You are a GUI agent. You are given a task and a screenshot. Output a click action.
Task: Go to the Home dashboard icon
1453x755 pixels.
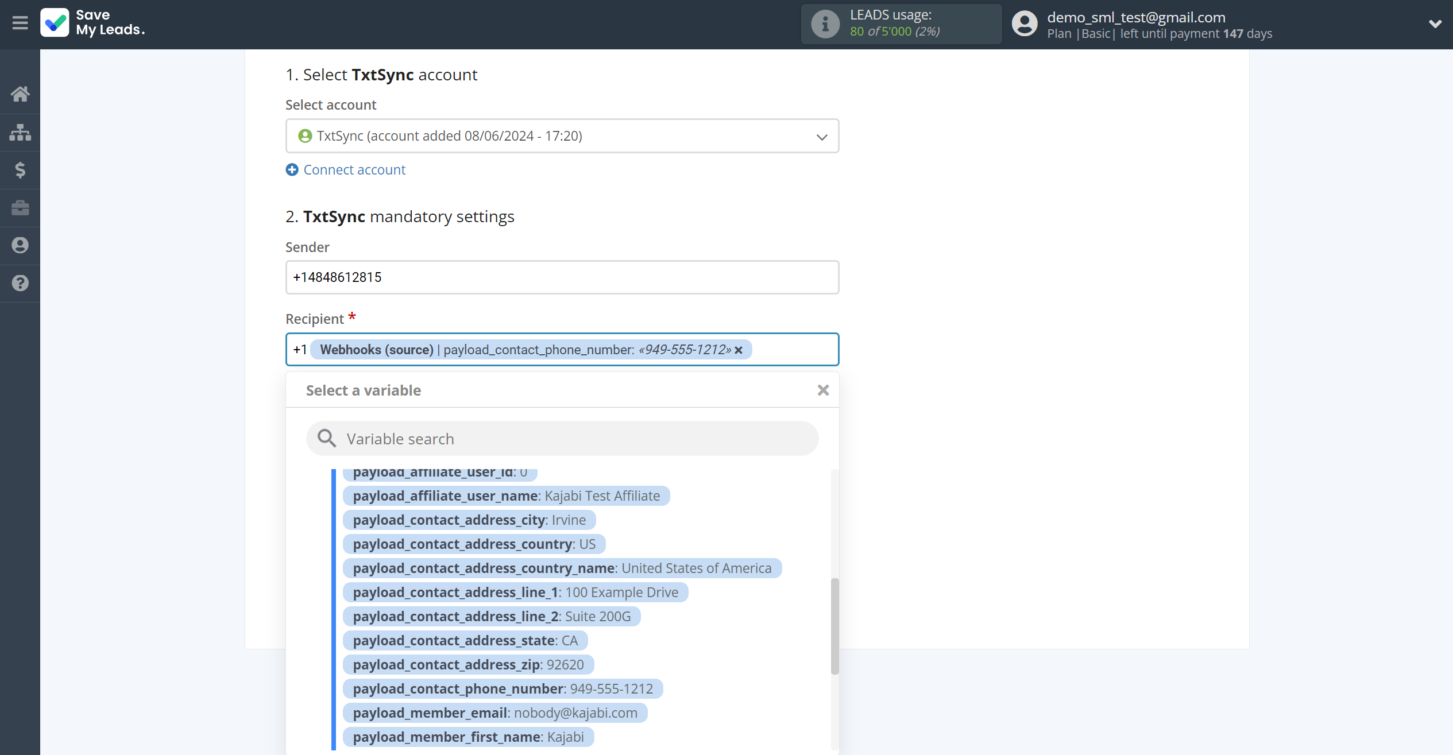pos(20,94)
